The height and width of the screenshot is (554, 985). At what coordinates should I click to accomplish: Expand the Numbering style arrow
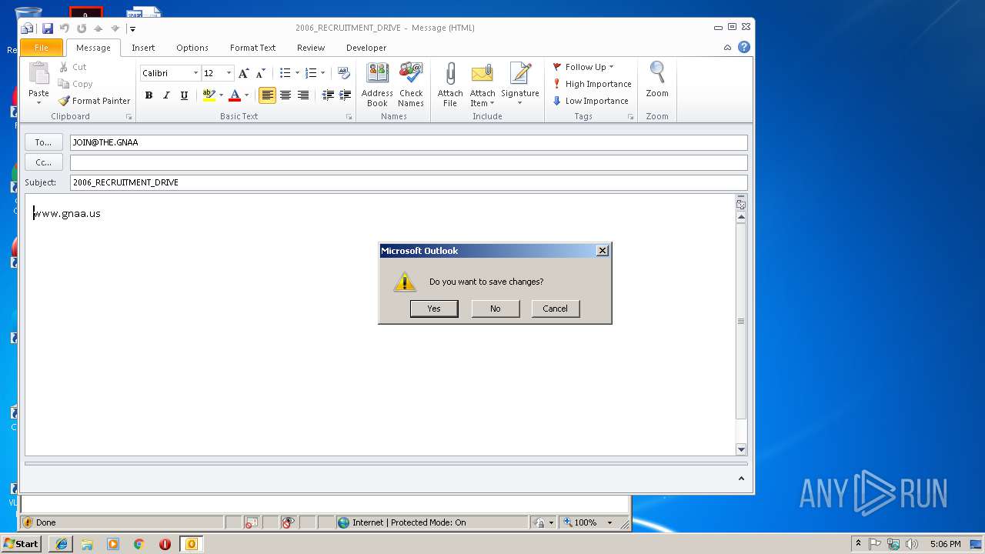coord(322,73)
